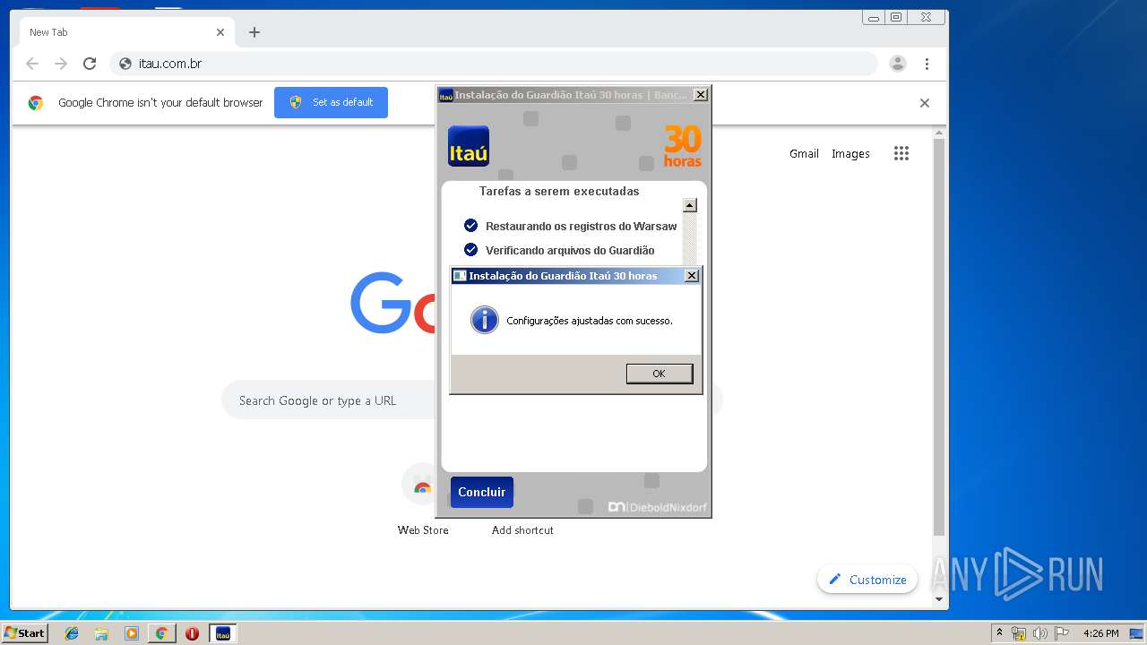Click the volume tray icon
1147x645 pixels.
click(x=1040, y=633)
